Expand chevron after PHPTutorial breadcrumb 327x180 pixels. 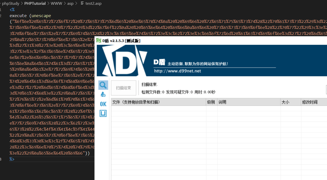coord(48,4)
